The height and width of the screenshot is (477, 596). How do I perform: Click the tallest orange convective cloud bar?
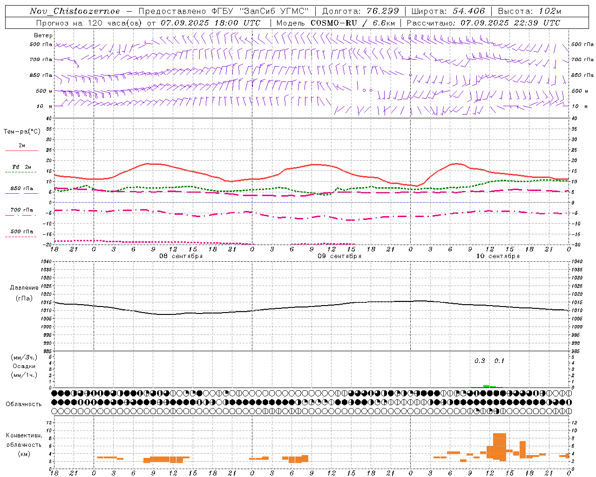500,447
